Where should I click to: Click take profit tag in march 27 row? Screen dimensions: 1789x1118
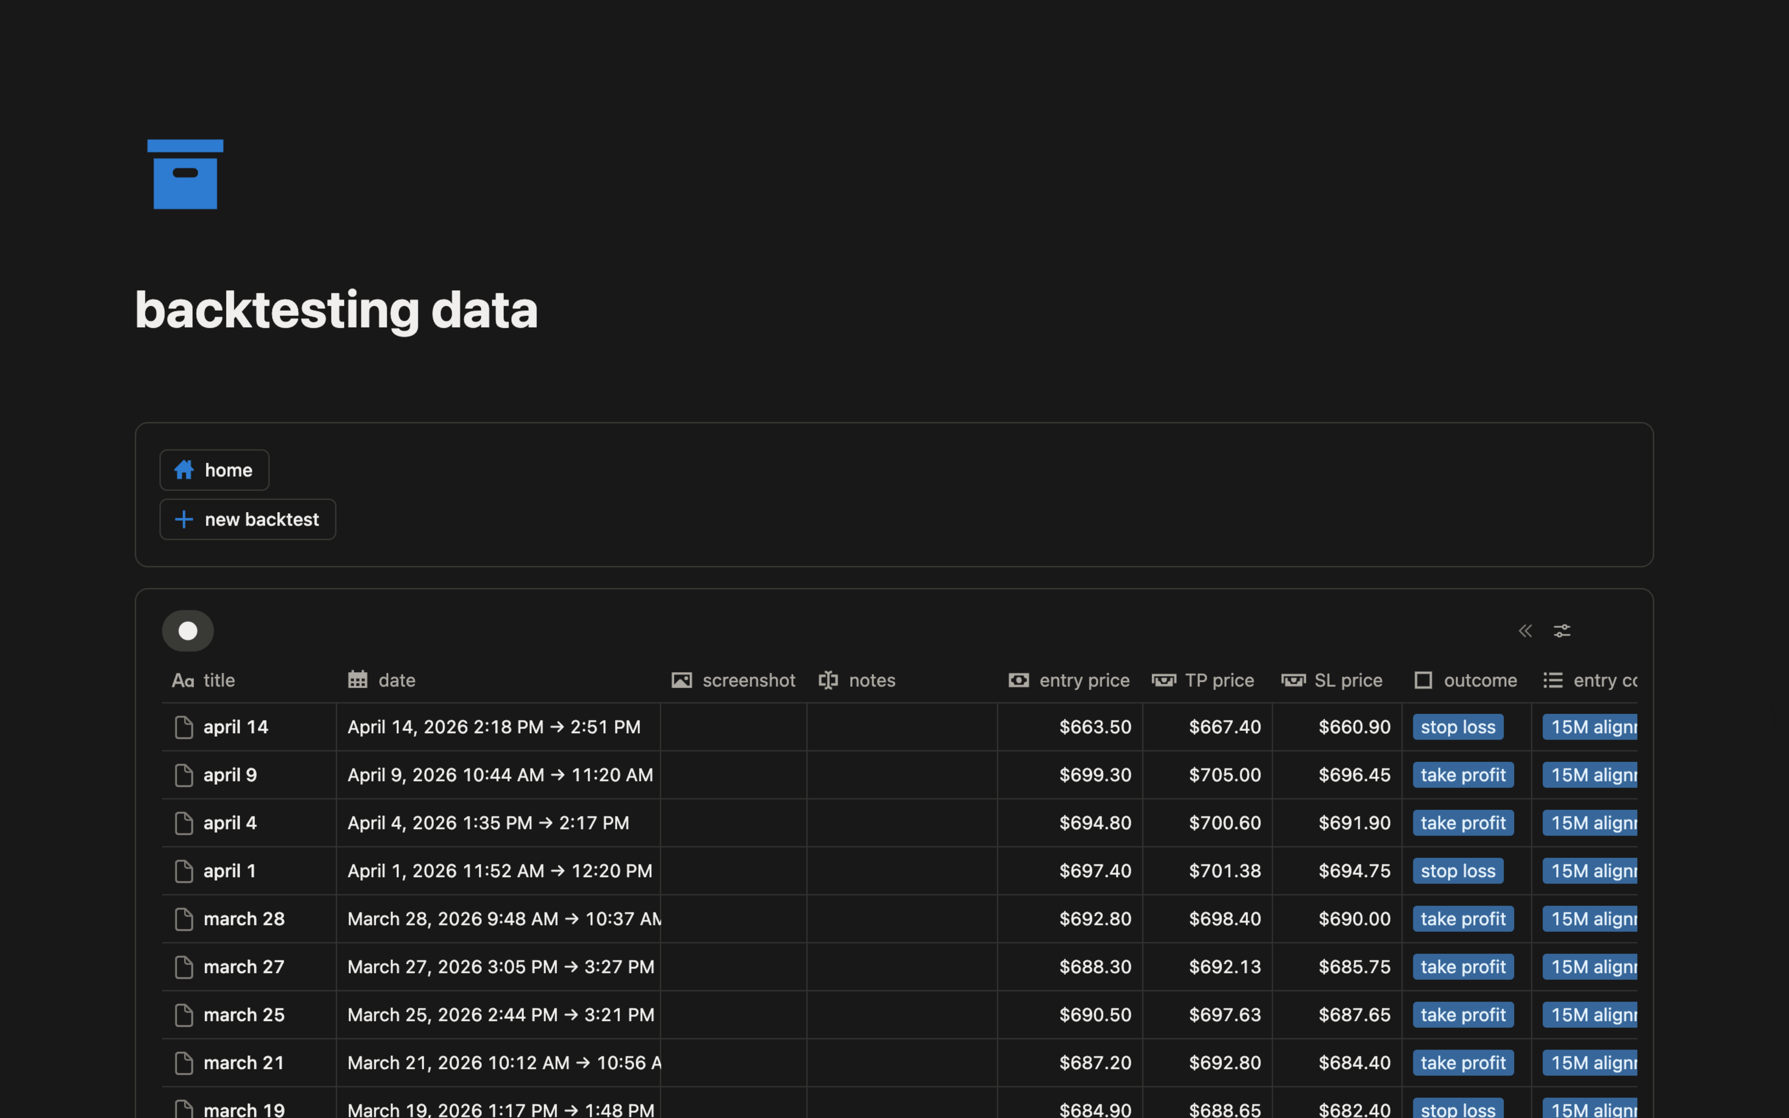(x=1463, y=967)
